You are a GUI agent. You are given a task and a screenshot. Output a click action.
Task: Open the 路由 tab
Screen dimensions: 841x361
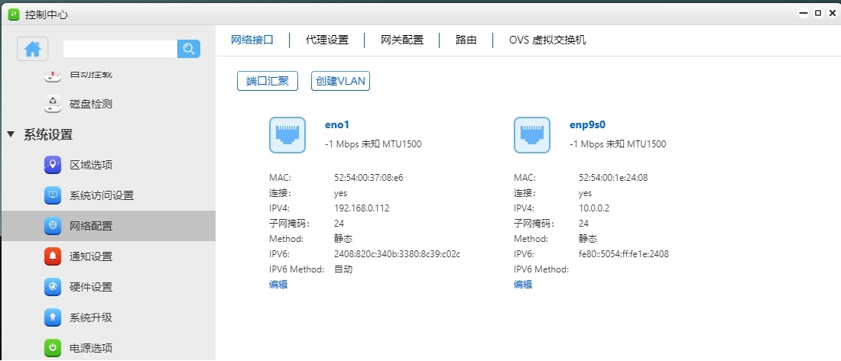(466, 40)
